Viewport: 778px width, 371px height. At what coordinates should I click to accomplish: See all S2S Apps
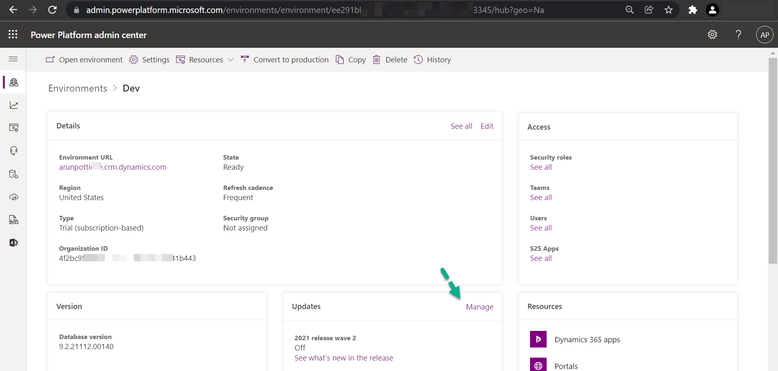[x=541, y=258]
